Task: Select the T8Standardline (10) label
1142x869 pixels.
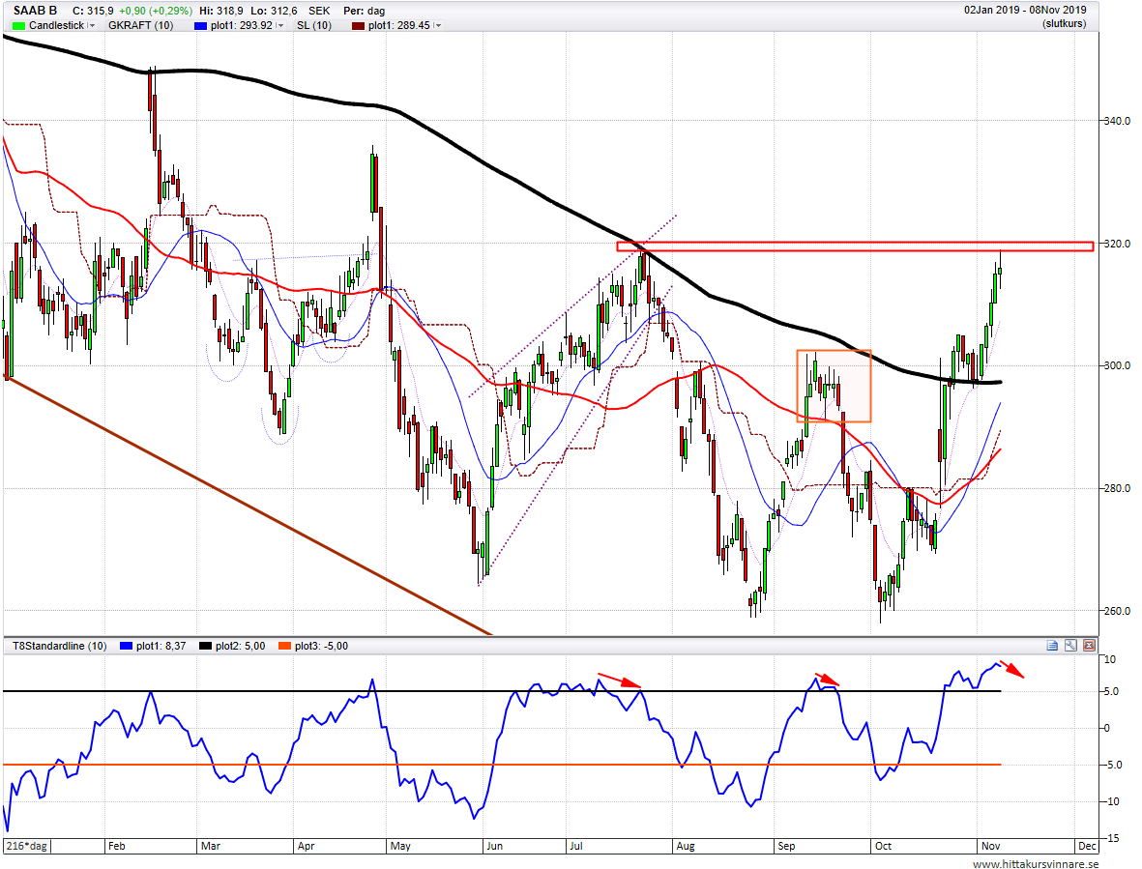Action: tap(61, 646)
